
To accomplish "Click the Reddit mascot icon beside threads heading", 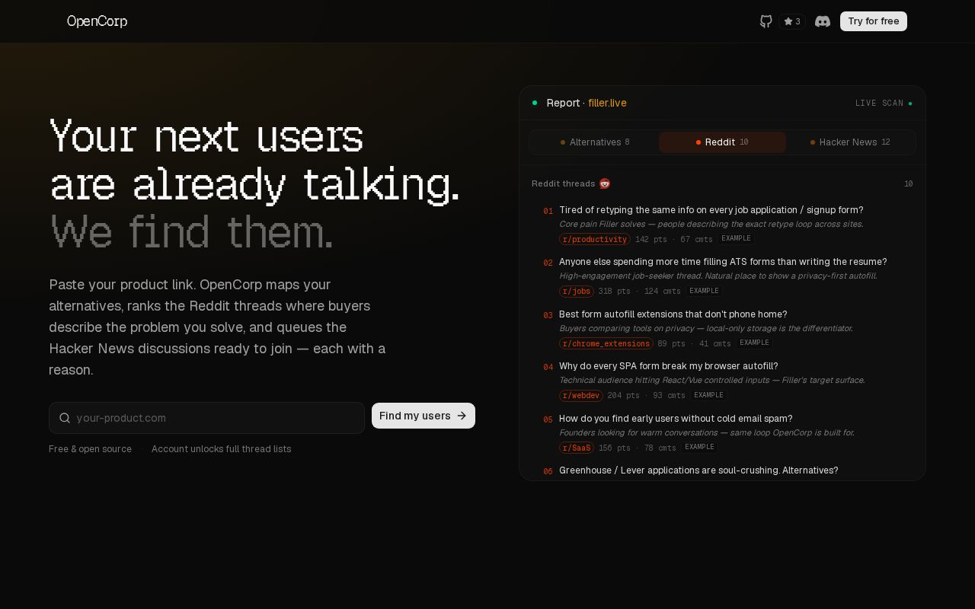I will coord(605,183).
